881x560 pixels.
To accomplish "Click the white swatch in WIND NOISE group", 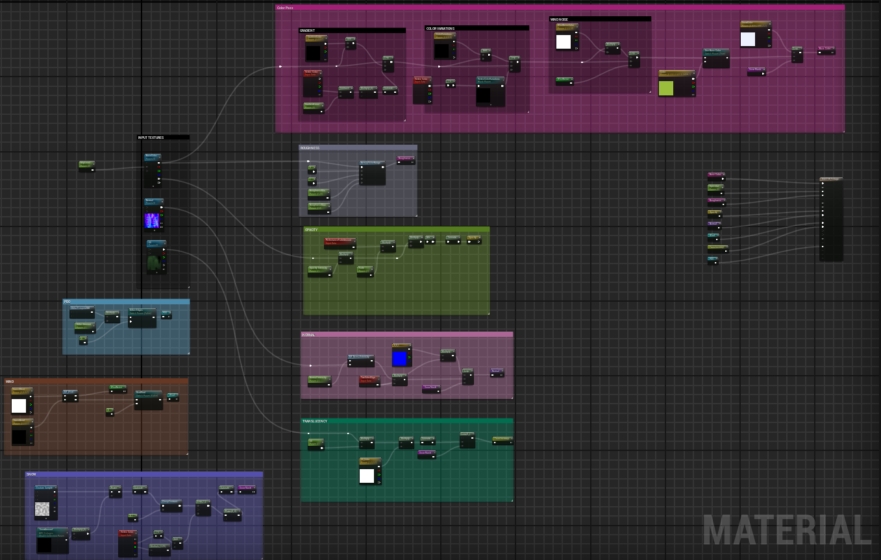I will [564, 42].
